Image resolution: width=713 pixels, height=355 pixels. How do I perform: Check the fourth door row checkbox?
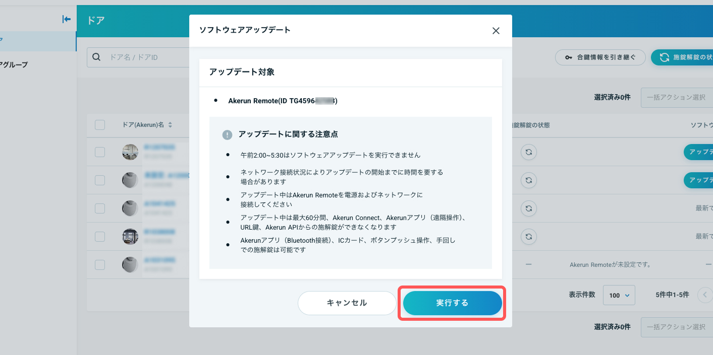pos(100,237)
